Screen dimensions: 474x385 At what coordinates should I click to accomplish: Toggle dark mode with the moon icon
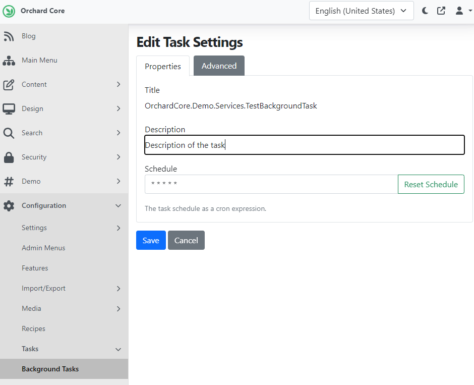425,11
